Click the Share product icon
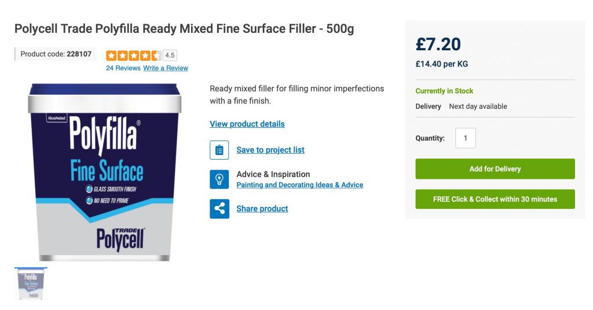Viewport: 593px width, 310px height. (x=219, y=209)
